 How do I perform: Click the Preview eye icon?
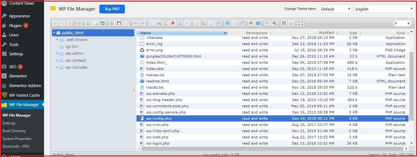click(251, 23)
